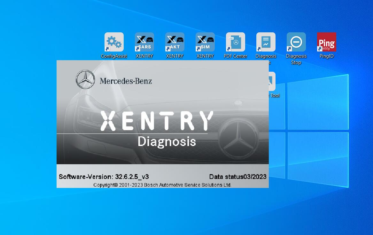Click the Data status 03/2023 text
This screenshot has width=373, height=235.
tap(238, 177)
